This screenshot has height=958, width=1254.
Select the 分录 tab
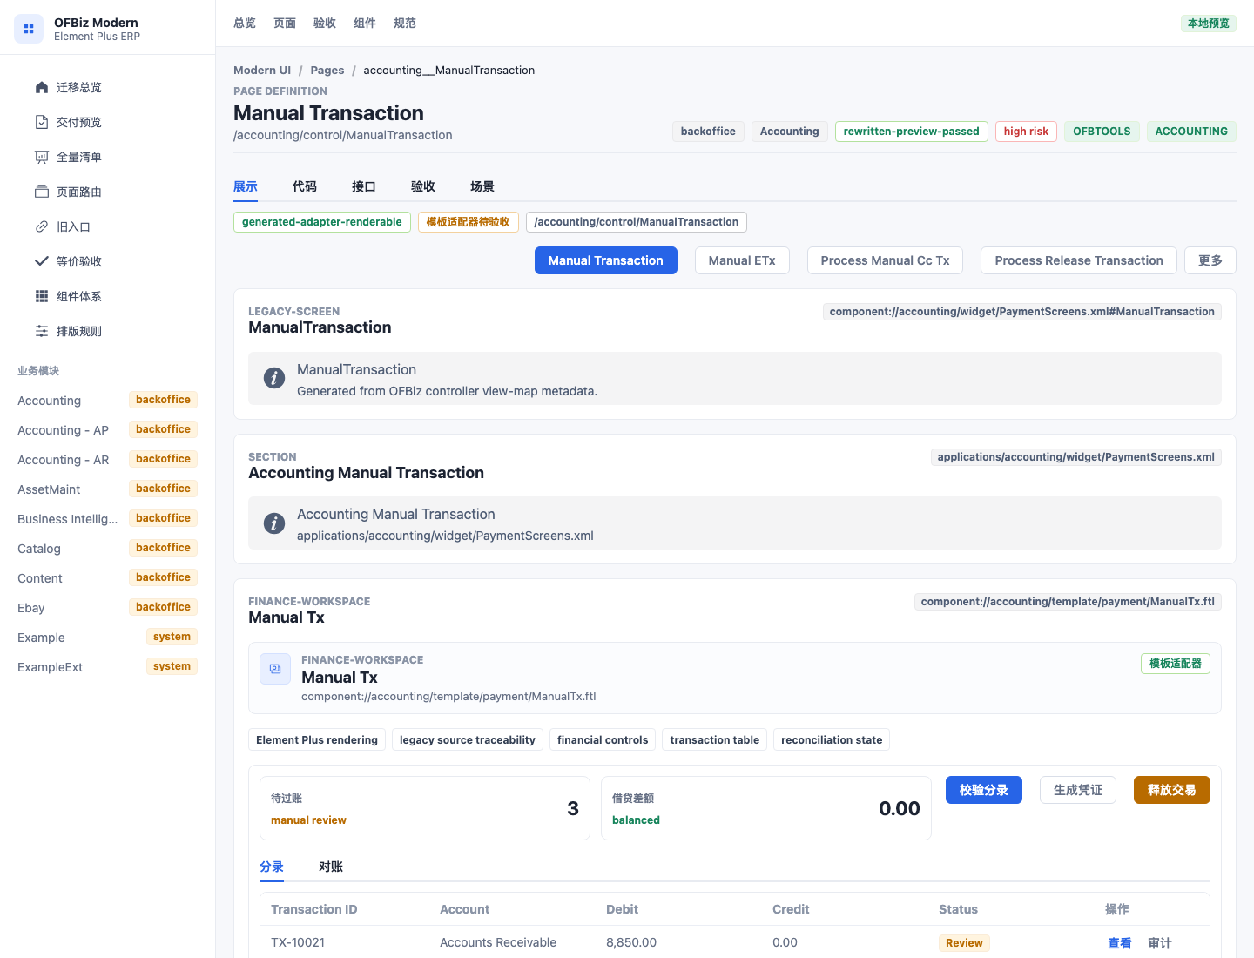click(x=272, y=867)
